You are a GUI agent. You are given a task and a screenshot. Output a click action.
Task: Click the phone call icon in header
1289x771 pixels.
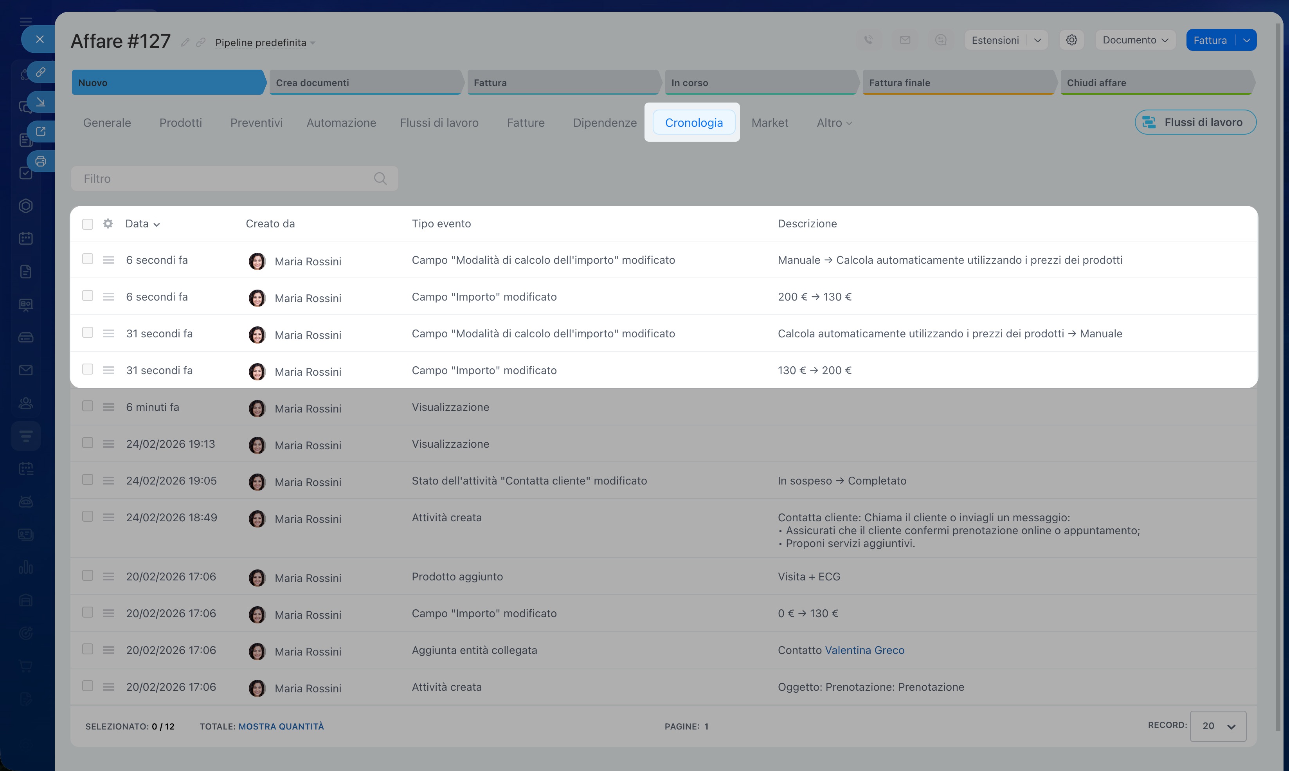(x=868, y=40)
